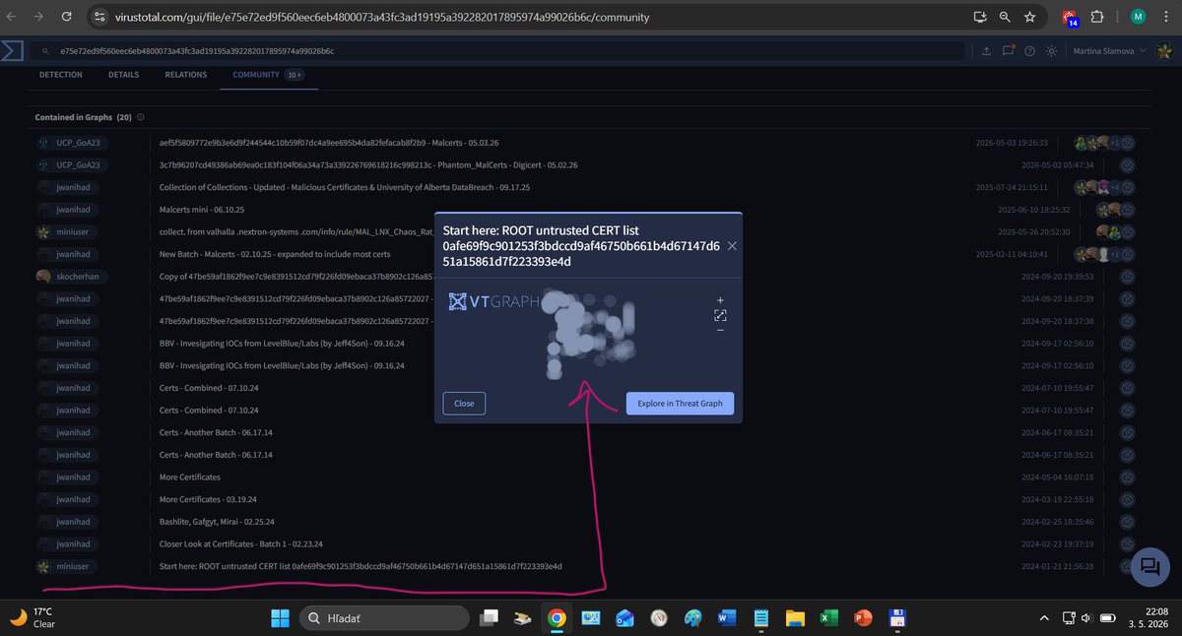Switch to the Detection tab
The height and width of the screenshot is (636, 1182).
61,75
